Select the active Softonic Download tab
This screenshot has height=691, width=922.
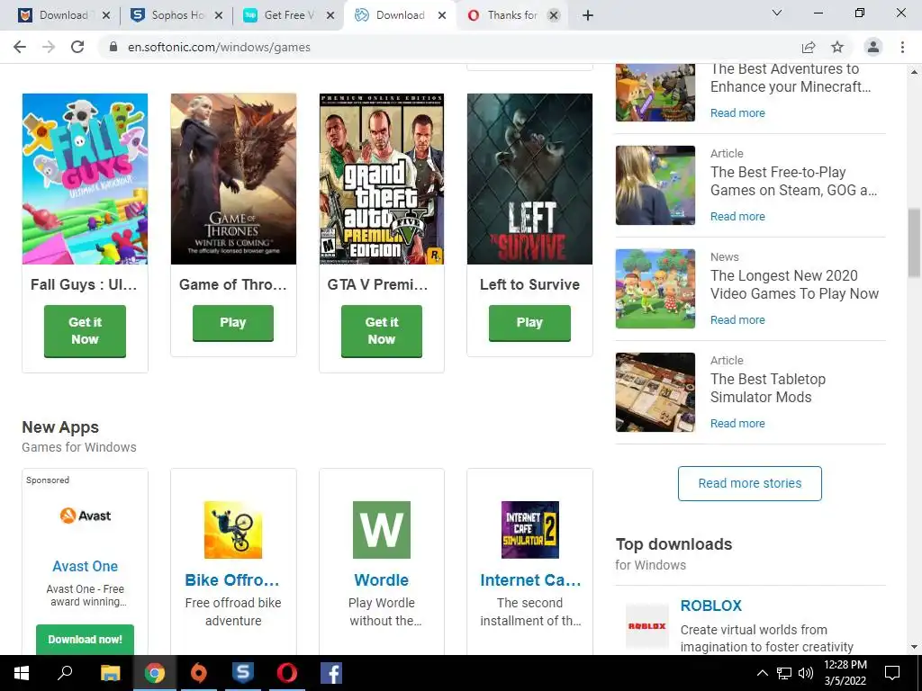400,15
